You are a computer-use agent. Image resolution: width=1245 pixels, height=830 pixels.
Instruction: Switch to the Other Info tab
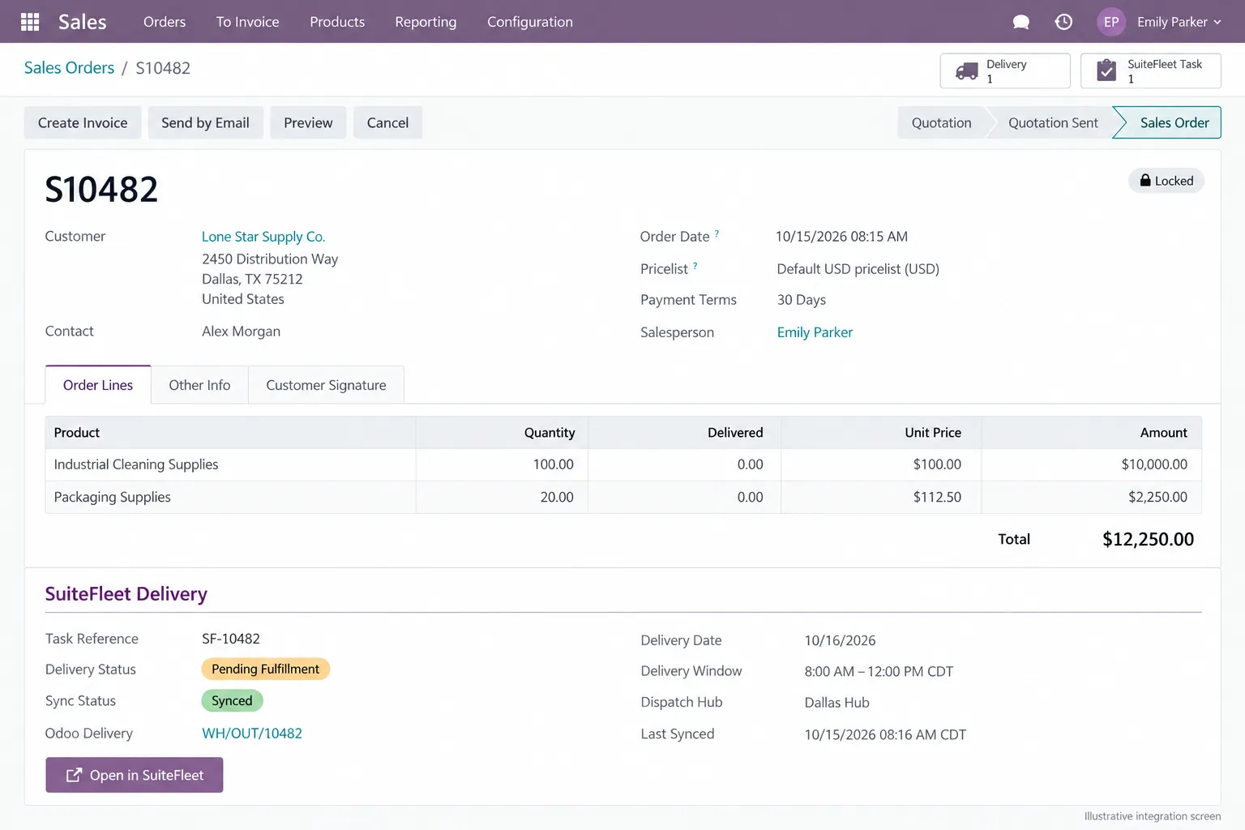click(x=199, y=385)
